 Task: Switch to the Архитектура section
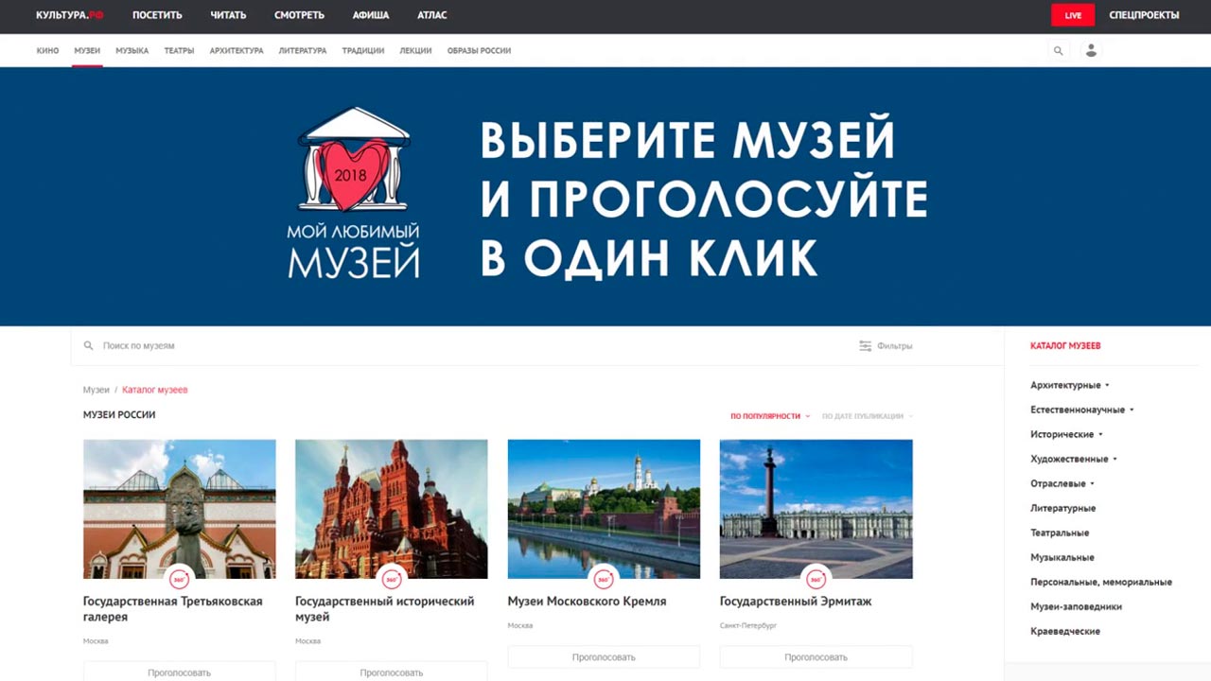coord(237,51)
